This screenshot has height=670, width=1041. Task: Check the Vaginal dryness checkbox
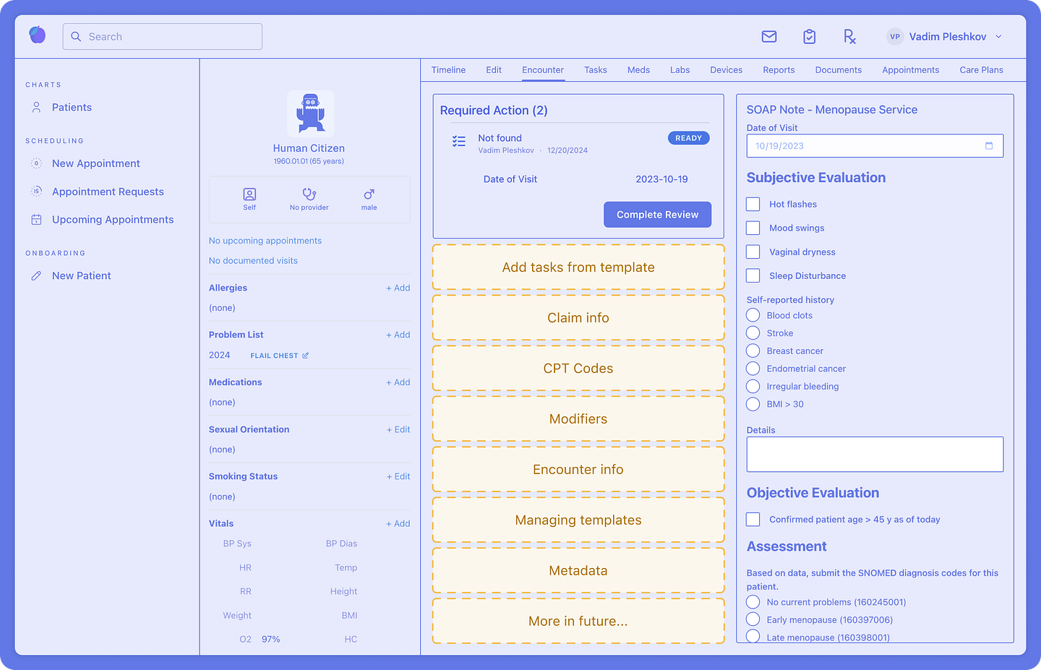(x=753, y=252)
